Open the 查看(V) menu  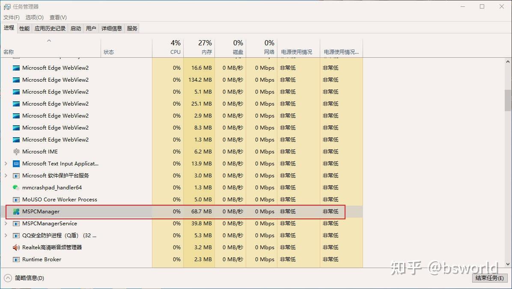pos(58,17)
